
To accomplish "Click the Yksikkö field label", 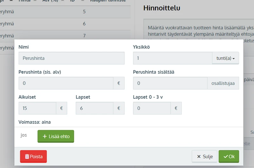I will pos(141,47).
